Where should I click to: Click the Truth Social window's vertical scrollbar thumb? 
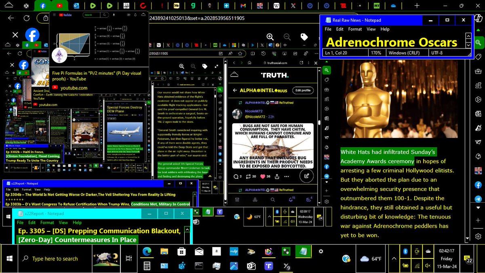click(319, 122)
